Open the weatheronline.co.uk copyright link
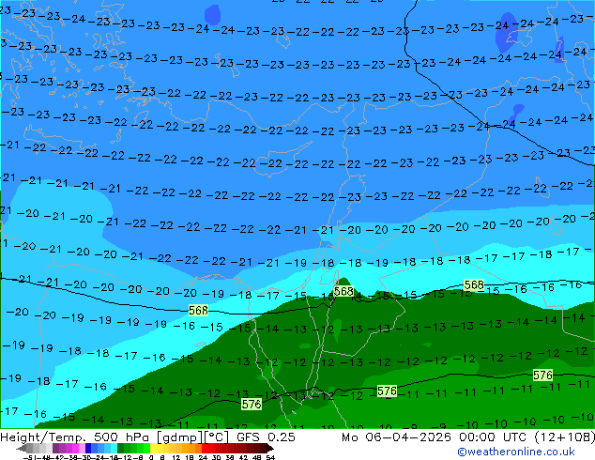Viewport: 595px width, 460px height. pos(516,452)
